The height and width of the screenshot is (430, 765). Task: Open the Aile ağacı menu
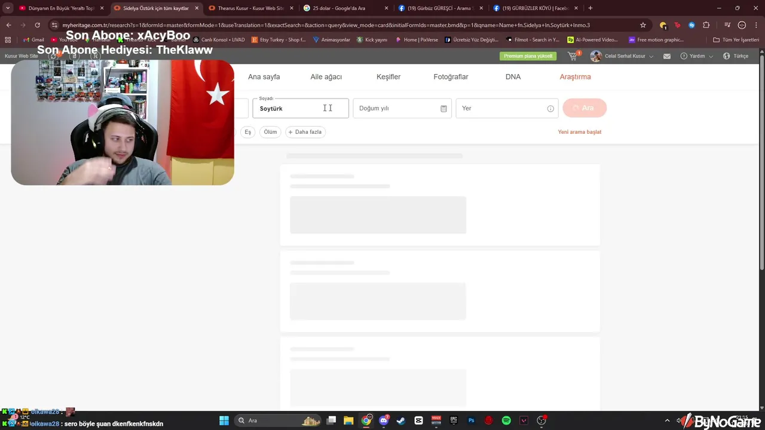326,77
